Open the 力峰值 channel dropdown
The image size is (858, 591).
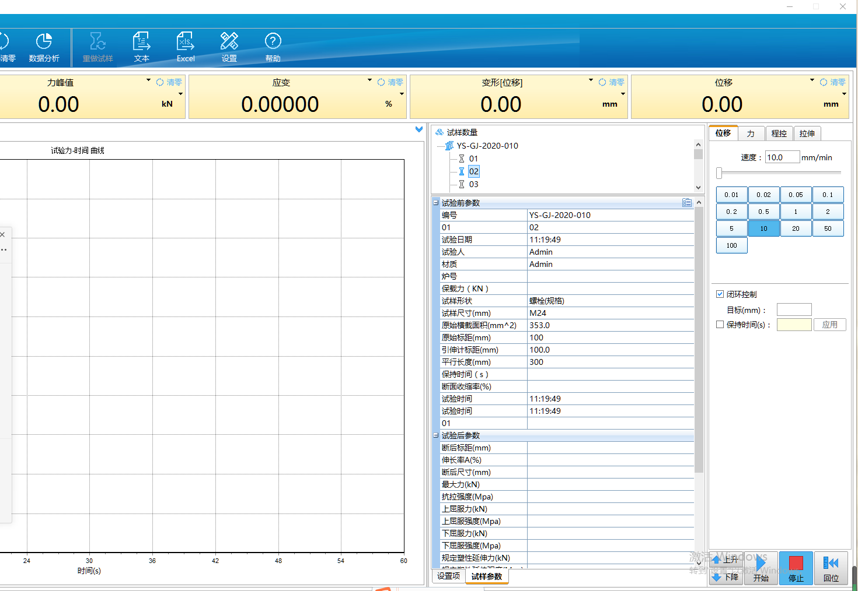pos(148,80)
